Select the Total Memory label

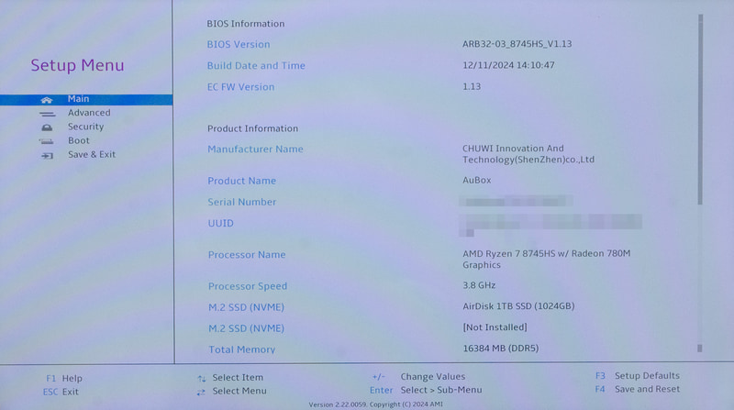tap(242, 349)
